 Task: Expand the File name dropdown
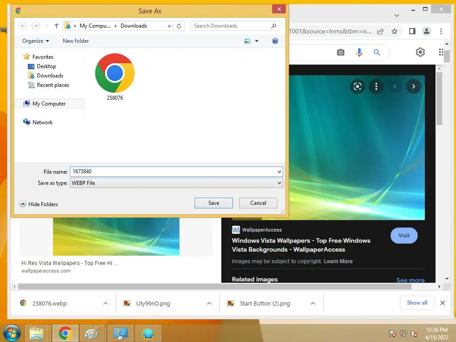(279, 171)
